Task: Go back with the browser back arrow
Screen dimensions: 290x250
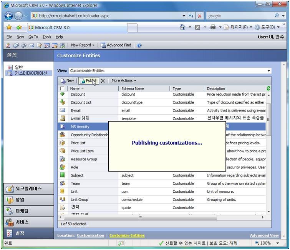Action: point(8,16)
